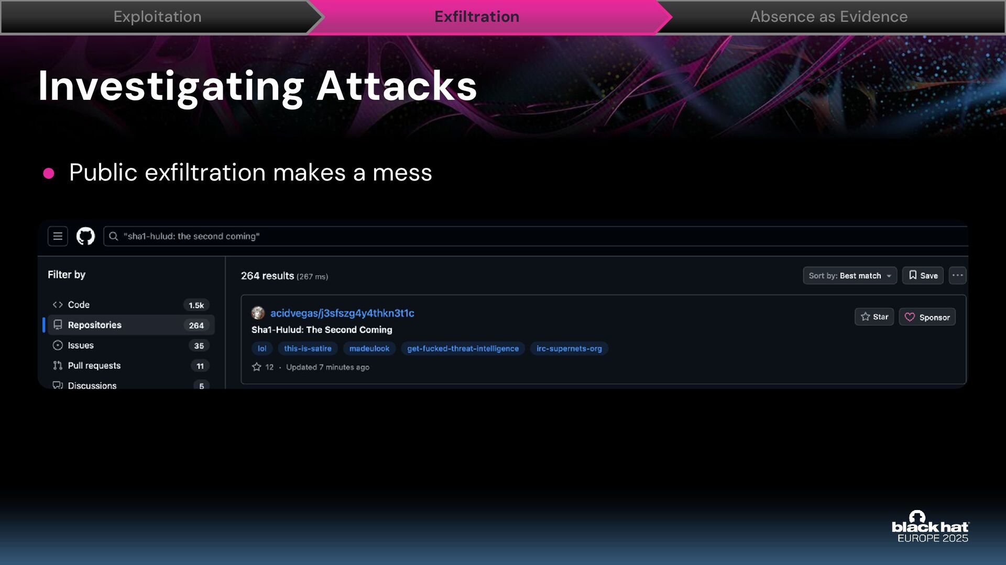Click the get-fucked-threat-intelligence topic tag
The width and height of the screenshot is (1006, 565).
pyautogui.click(x=463, y=348)
